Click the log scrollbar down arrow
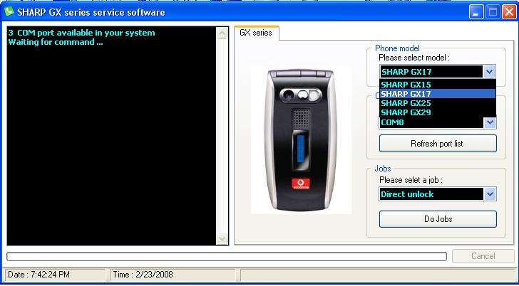Viewport: 519px width, 286px height. click(222, 238)
